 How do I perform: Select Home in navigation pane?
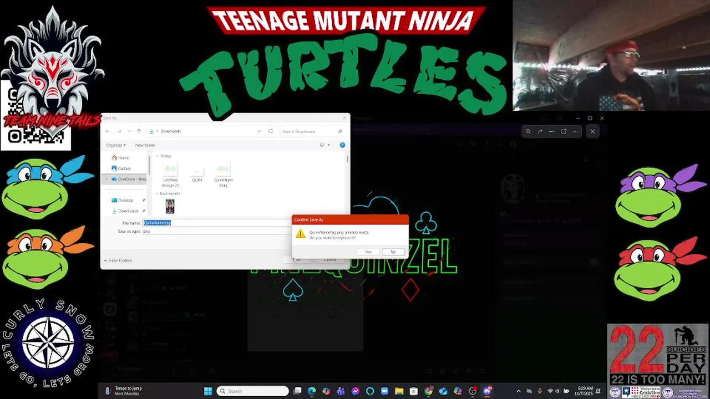tap(120, 158)
